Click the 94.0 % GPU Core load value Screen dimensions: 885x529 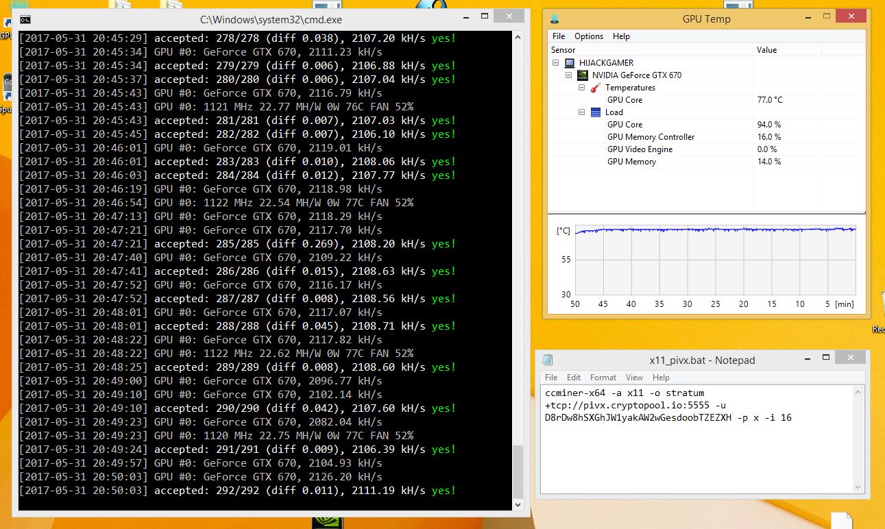coord(768,125)
